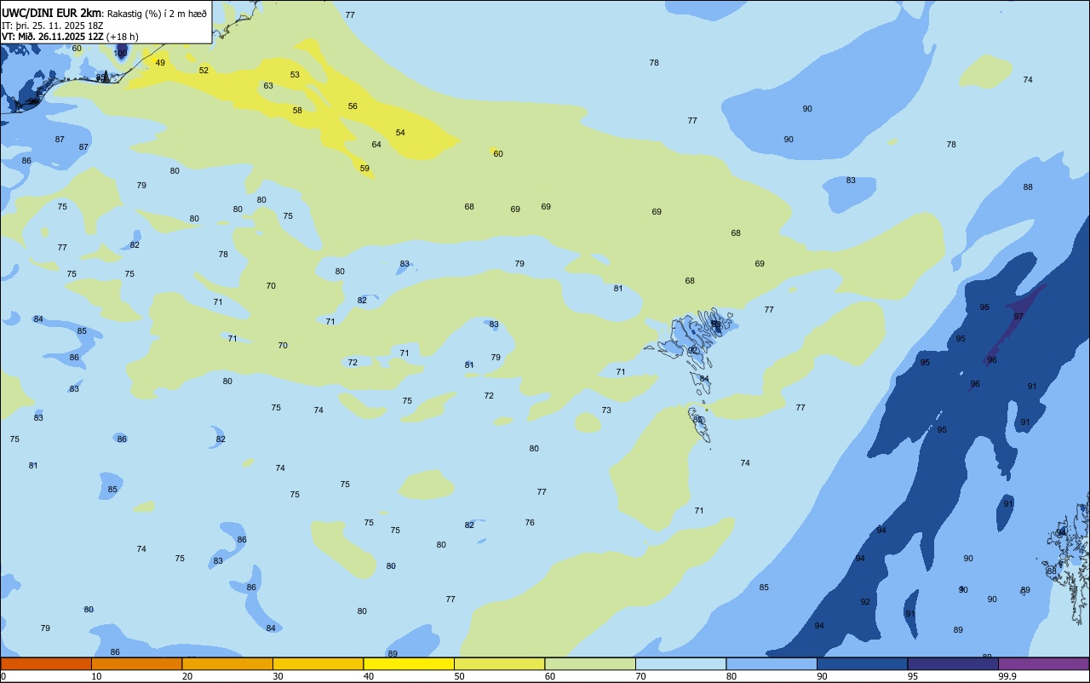Screen dimensions: 1090x683
Task: Click the title text UWC/DINI EUR 2km
Action: pos(52,13)
